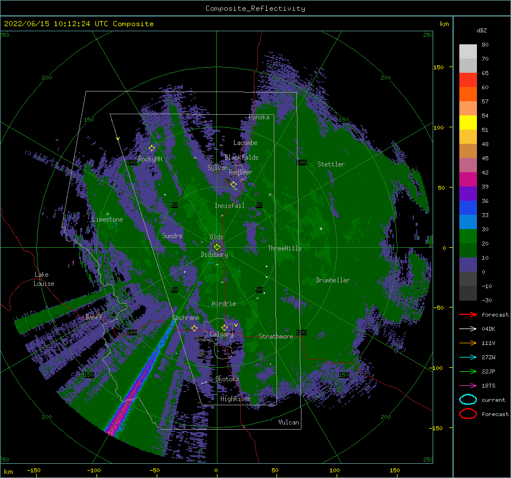Viewport: 511px width, 478px height.
Task: Click the yellow radar-site marker below Olds
Action: click(x=217, y=247)
